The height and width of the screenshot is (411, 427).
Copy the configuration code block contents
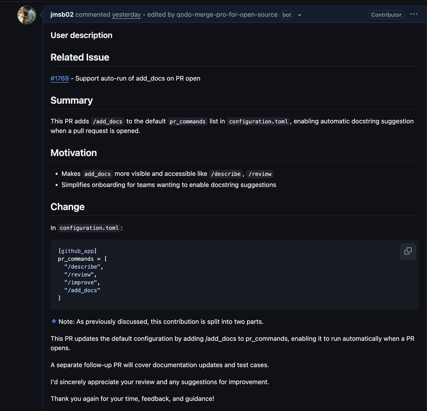[408, 251]
